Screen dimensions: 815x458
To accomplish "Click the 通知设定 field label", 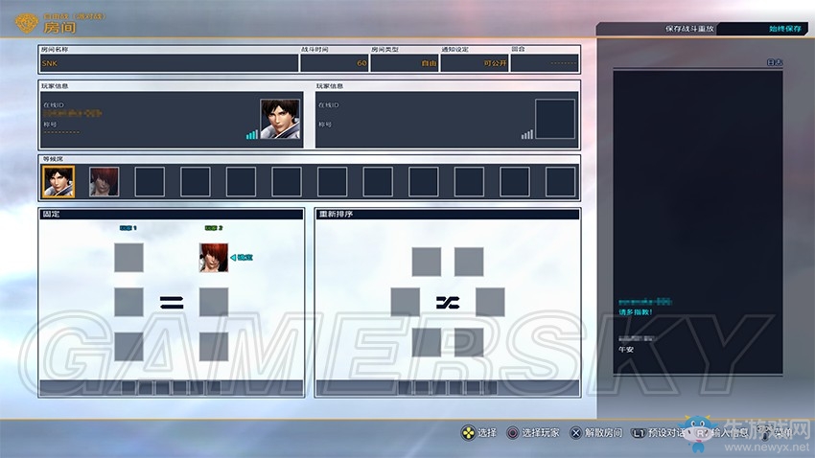I will 455,49.
